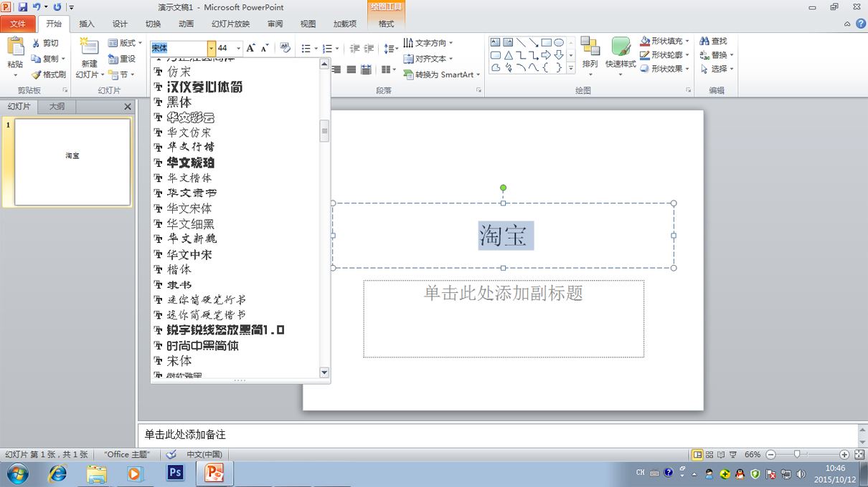
Task: Select the isosceles triangle shape in gallery
Action: tap(508, 55)
